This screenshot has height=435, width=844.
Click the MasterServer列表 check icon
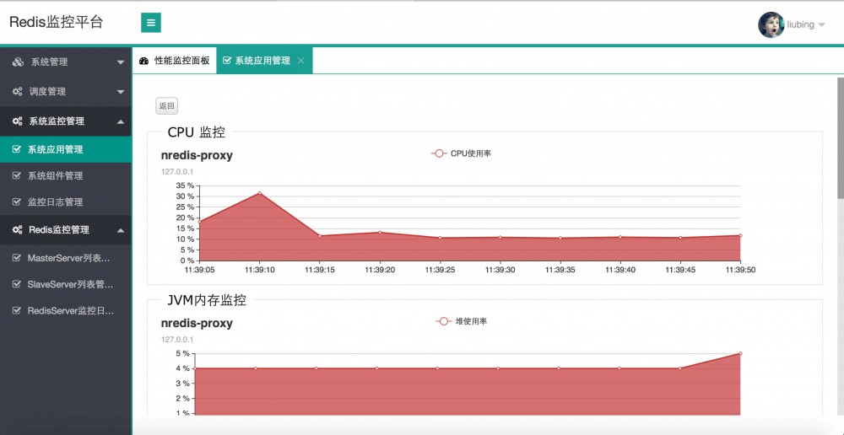coord(17,258)
